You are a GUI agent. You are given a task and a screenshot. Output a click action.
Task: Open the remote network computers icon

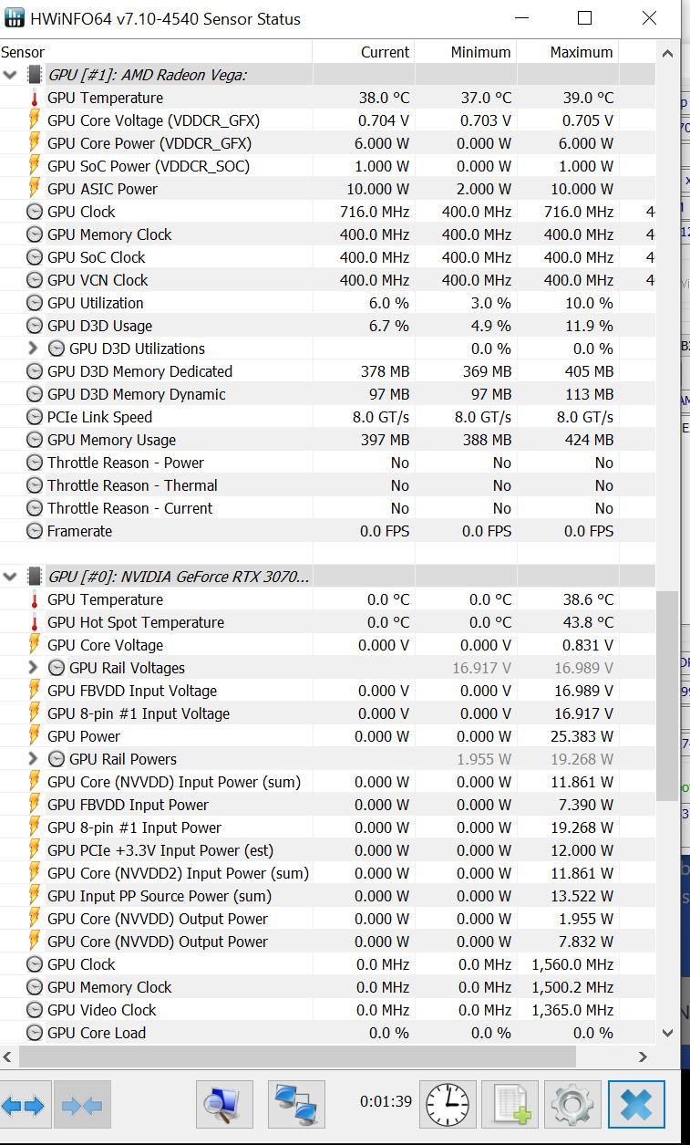click(296, 1105)
